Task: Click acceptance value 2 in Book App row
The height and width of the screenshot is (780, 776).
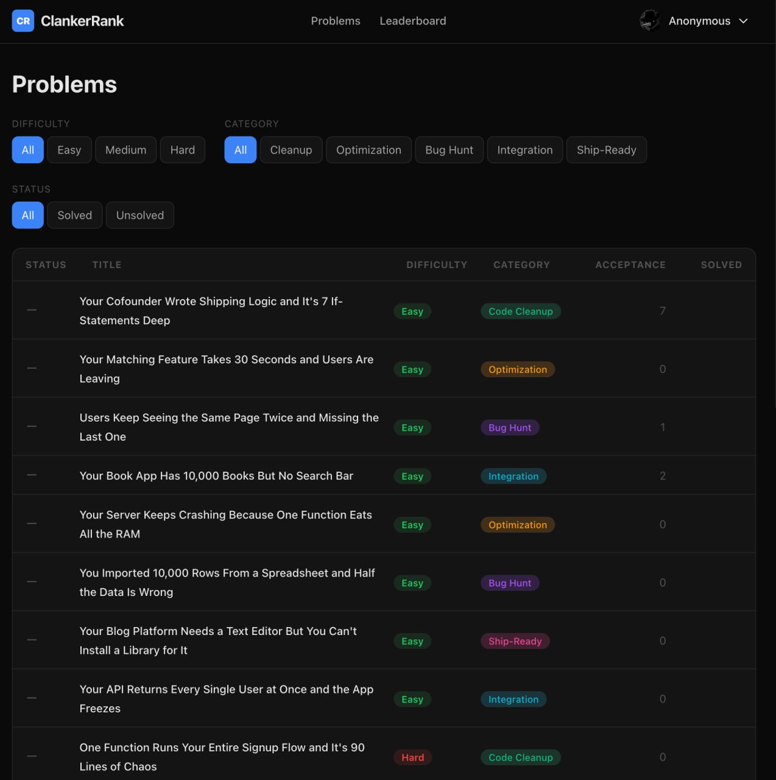Action: 663,476
